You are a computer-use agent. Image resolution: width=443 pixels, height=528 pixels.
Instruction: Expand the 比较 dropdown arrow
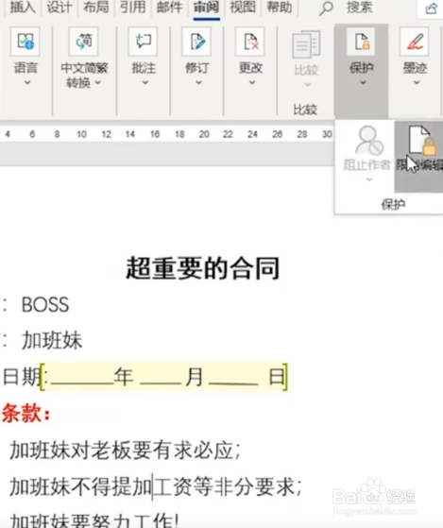coord(307,84)
